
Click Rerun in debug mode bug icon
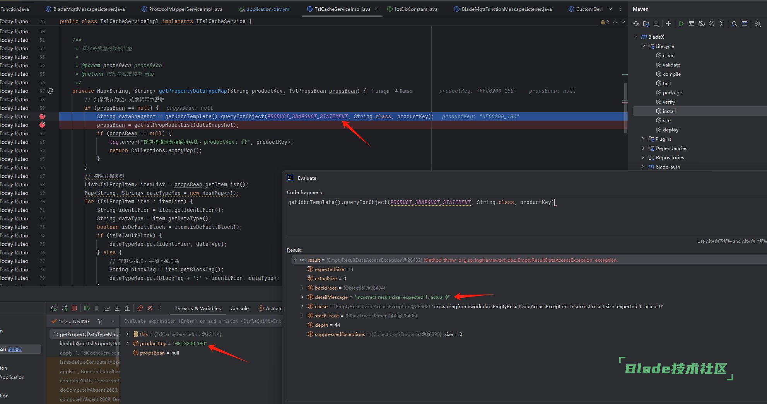[x=64, y=308]
